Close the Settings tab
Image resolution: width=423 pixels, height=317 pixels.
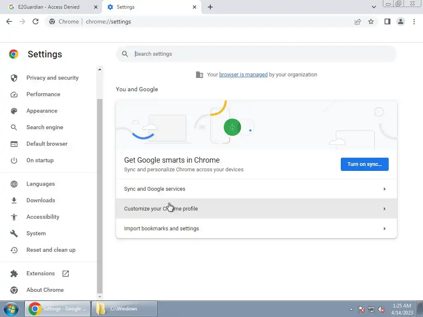click(195, 7)
